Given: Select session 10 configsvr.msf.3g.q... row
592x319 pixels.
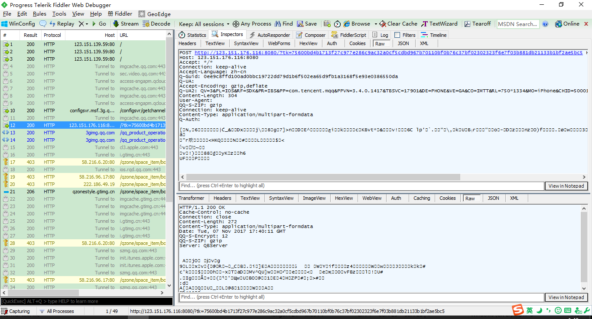Looking at the screenshot, I should (x=83, y=111).
